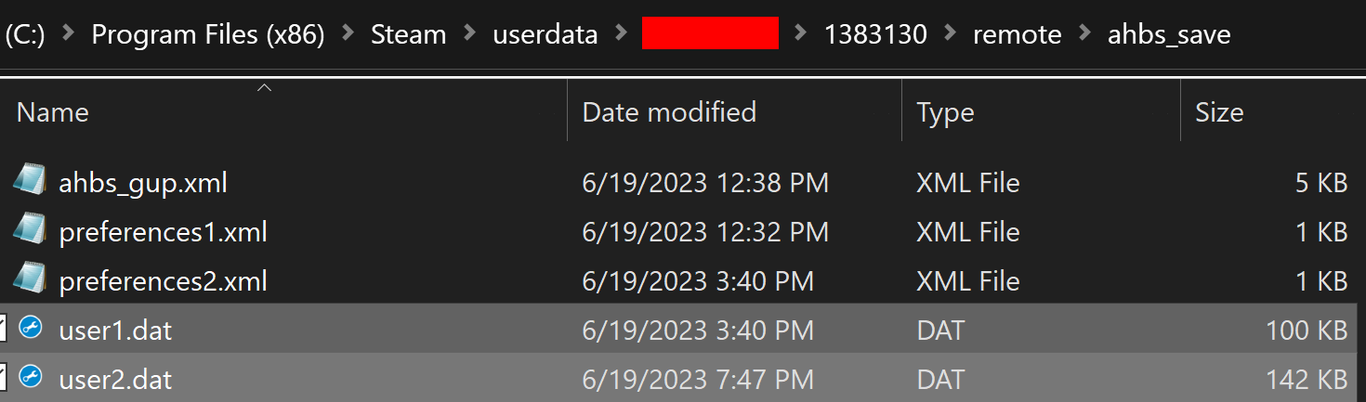Open the 1383130 breadcrumb folder
1366x402 pixels.
(x=875, y=35)
